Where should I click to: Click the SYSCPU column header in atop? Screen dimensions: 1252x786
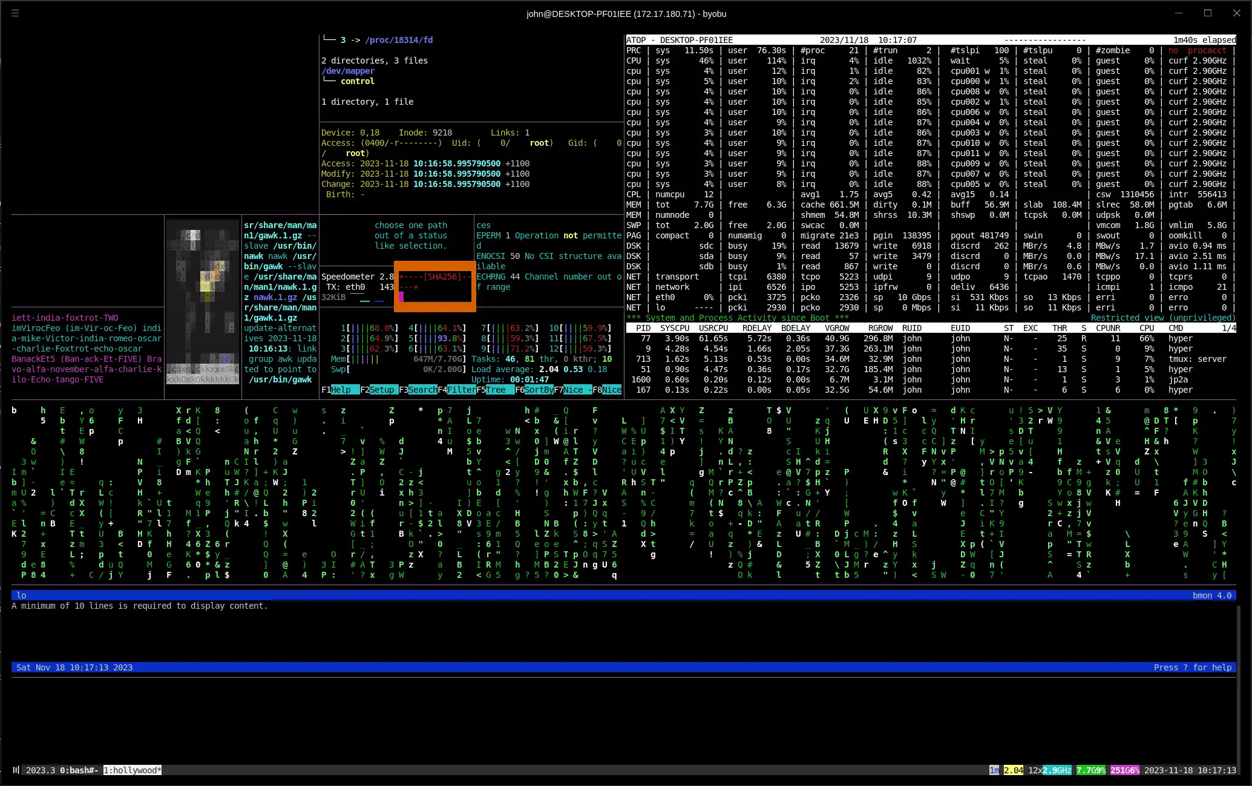click(x=675, y=328)
